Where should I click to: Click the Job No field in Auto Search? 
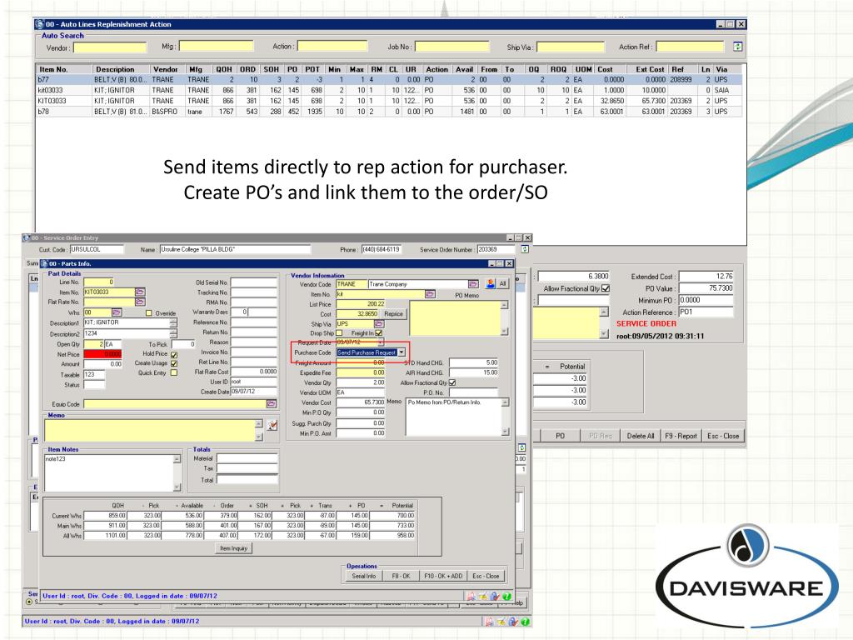click(x=452, y=47)
